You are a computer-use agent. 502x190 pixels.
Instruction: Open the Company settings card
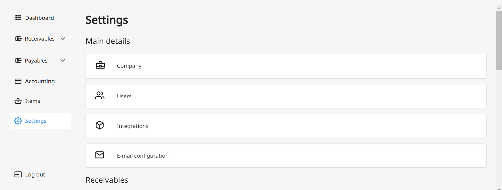point(286,66)
